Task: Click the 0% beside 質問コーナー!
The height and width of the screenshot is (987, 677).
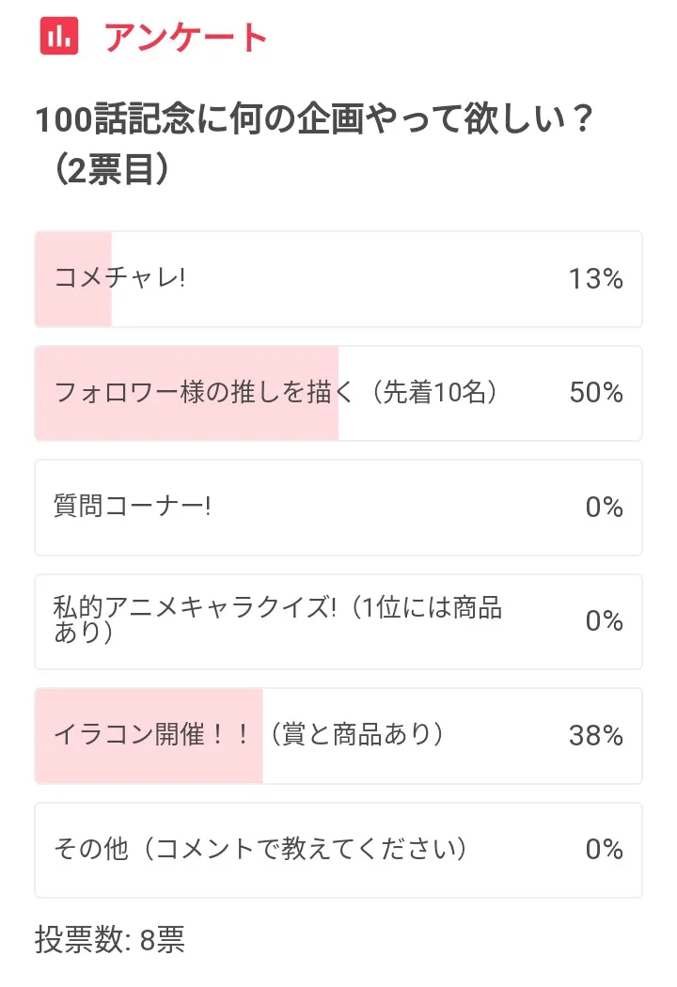Action: [x=604, y=508]
